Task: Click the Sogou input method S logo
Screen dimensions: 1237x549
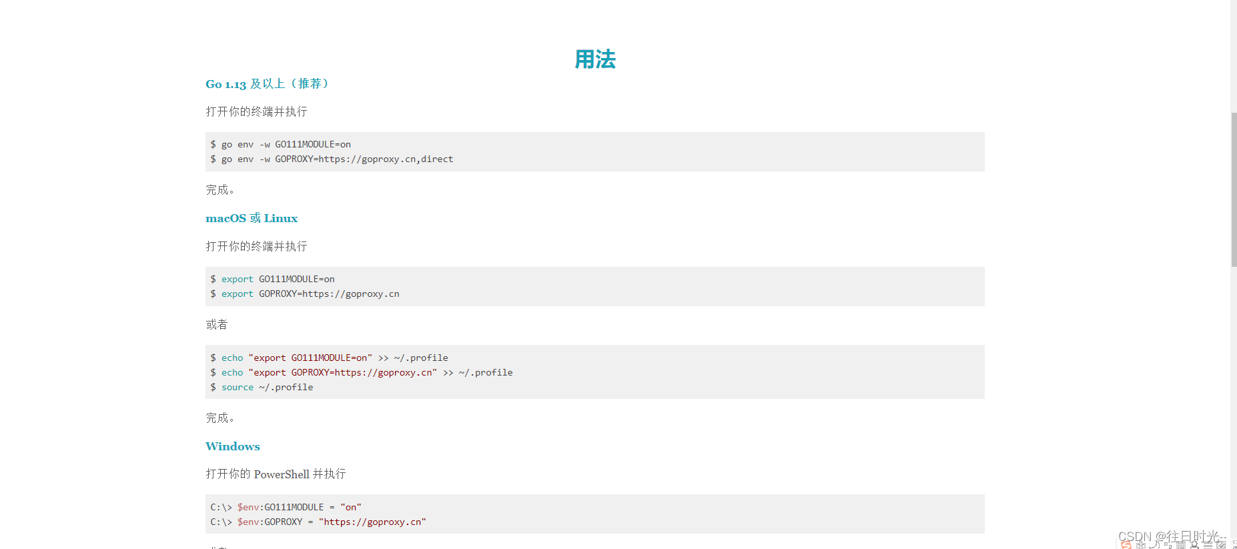Action: coord(1126,545)
